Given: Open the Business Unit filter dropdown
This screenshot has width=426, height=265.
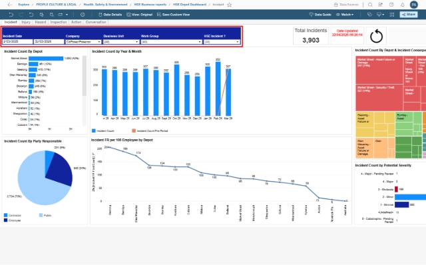Looking at the screenshot, I should [121, 42].
